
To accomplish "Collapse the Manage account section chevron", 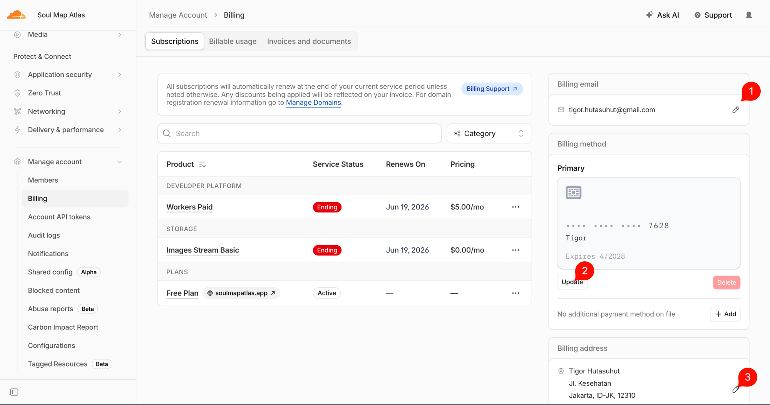I will (x=119, y=162).
